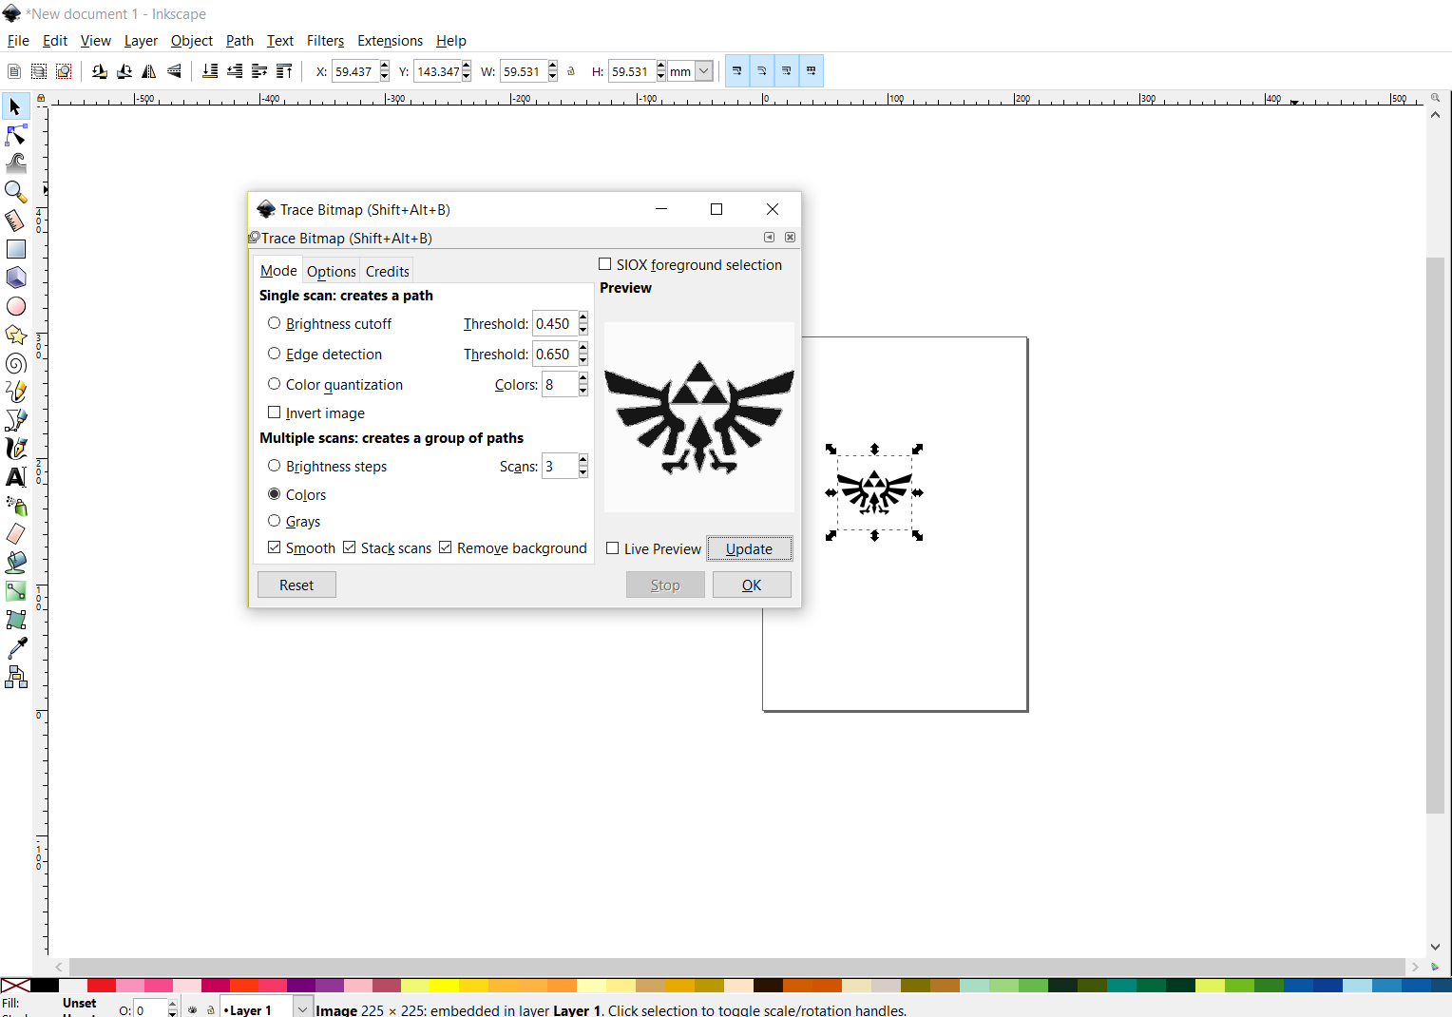
Task: Select the Pencil freehand tool
Action: click(x=15, y=392)
